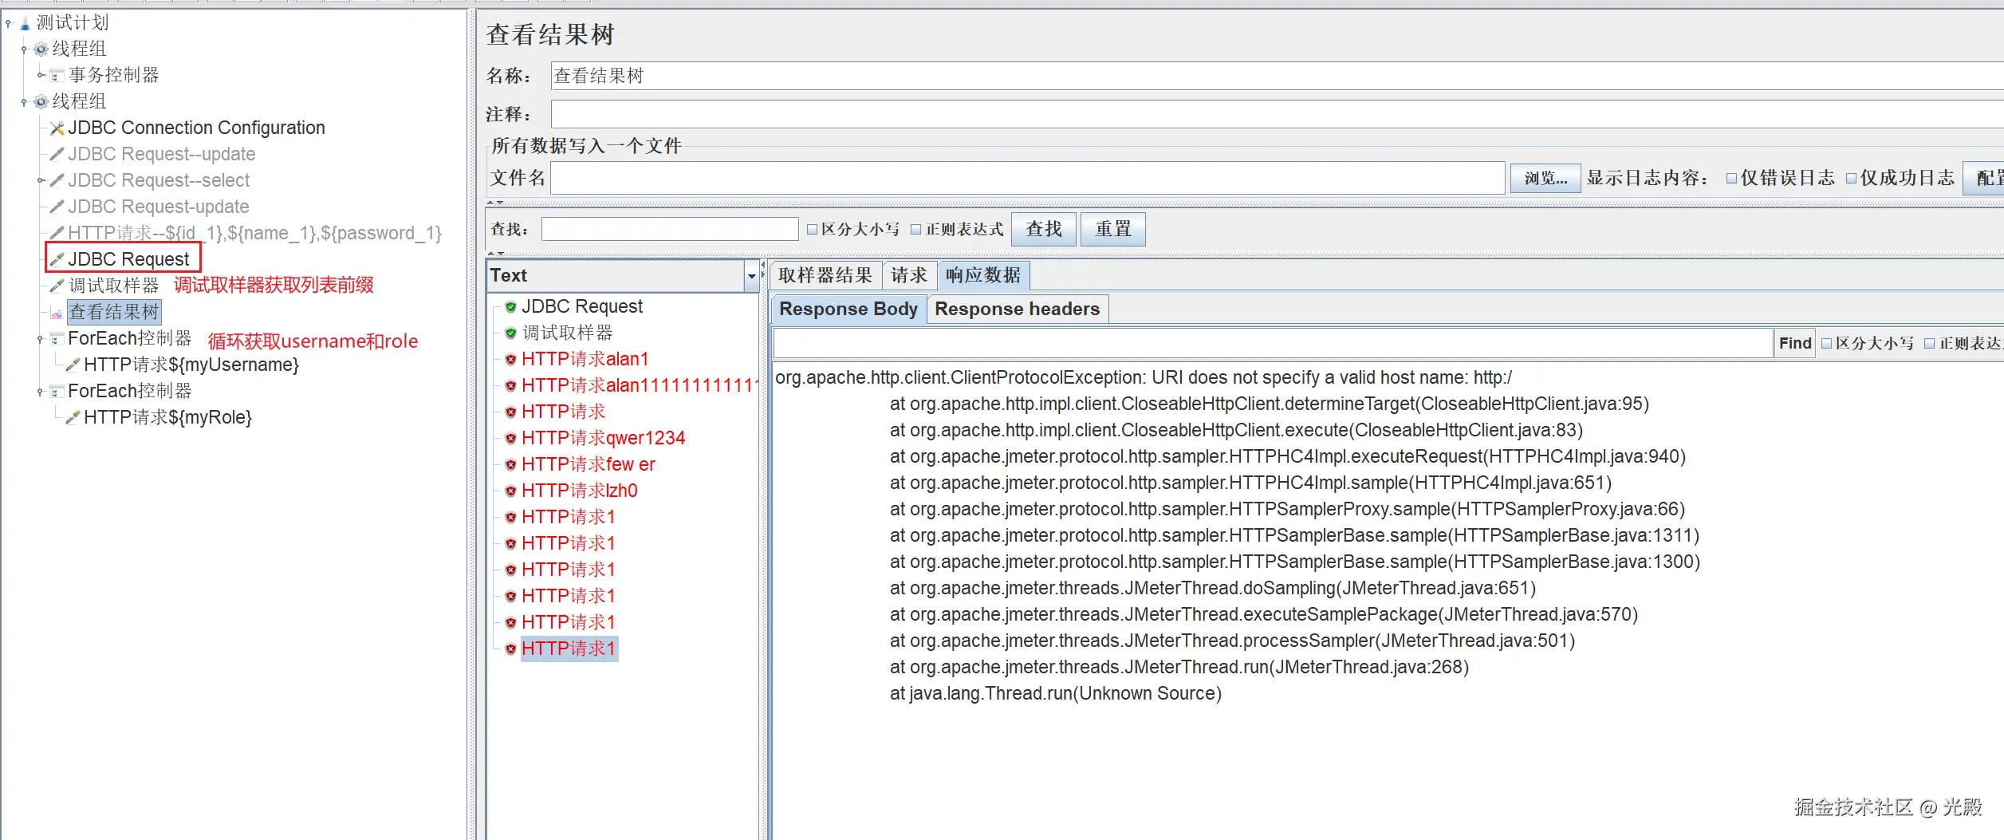Screen dimensions: 2004x840
Task: Click the ClientProtocolException line in the response body
Action: click(1144, 378)
